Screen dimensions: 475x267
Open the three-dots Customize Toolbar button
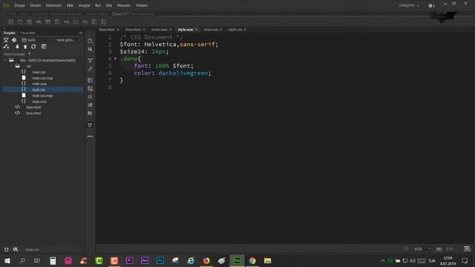[x=90, y=136]
